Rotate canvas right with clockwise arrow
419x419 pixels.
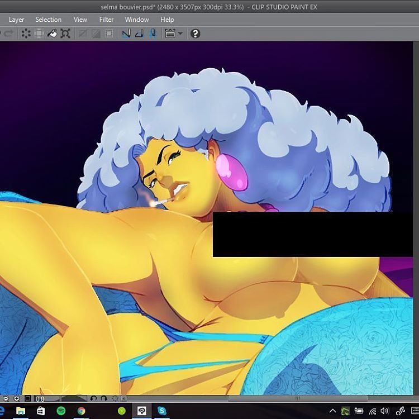[104, 399]
